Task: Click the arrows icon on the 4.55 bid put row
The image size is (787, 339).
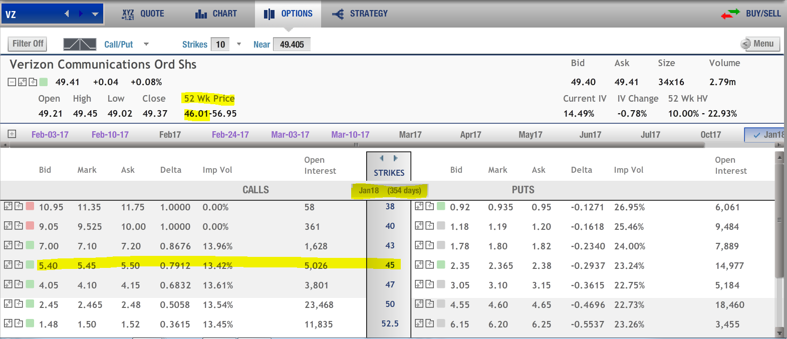Action: [419, 303]
